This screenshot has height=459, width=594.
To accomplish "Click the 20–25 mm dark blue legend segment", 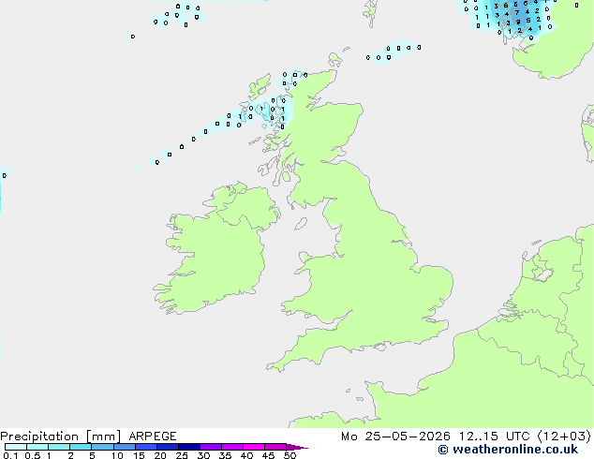I will (168, 447).
